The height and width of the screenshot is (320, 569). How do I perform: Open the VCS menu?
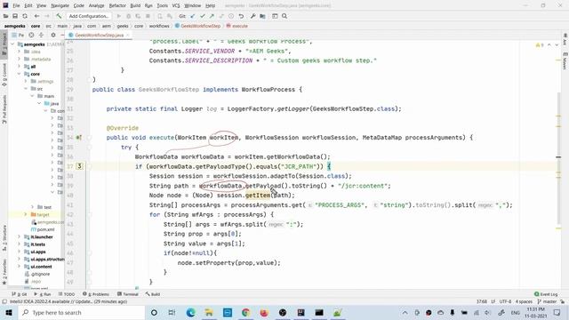click(x=176, y=6)
